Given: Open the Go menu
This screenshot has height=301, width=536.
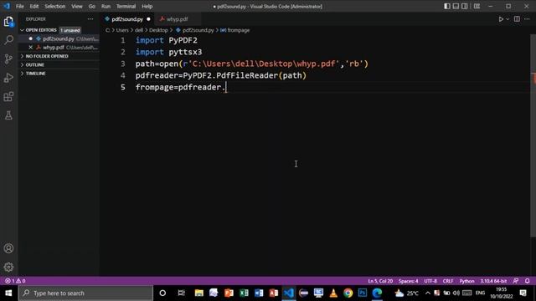Looking at the screenshot, I should [x=91, y=6].
